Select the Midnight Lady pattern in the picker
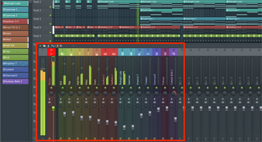The image size is (262, 142). [x=15, y=3]
